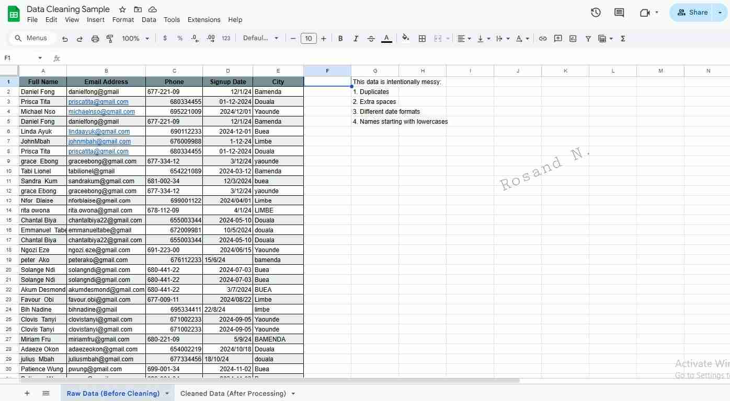
Task: Toggle strikethrough formatting
Action: [371, 39]
